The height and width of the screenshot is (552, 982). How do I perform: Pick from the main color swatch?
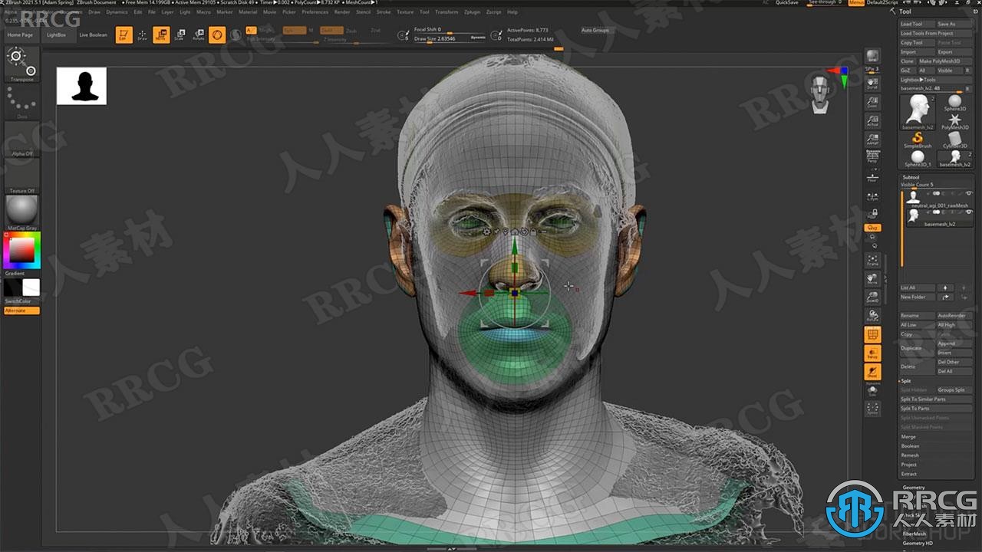(x=21, y=250)
